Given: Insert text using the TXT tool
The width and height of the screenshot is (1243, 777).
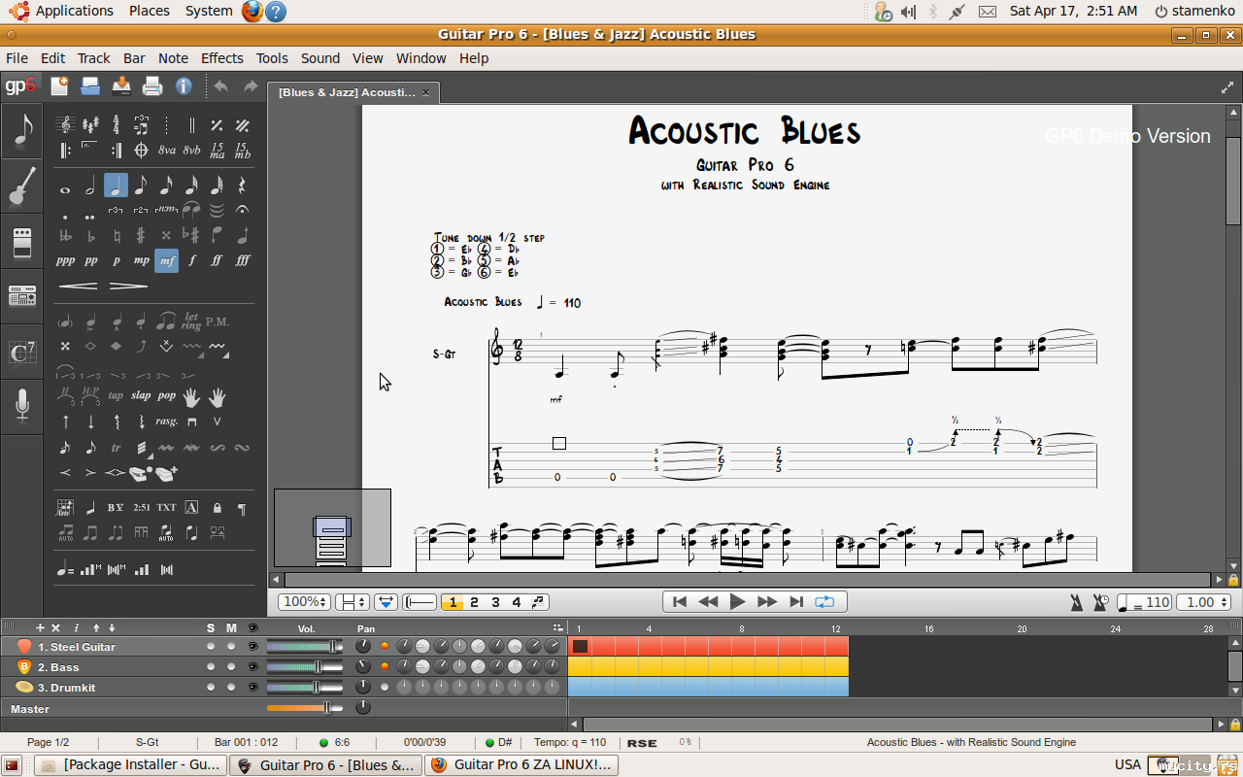Looking at the screenshot, I should [x=167, y=508].
